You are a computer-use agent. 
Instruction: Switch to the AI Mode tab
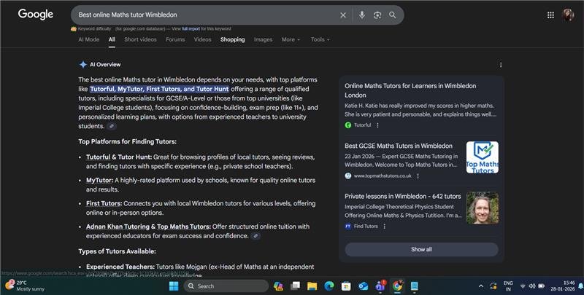click(x=88, y=39)
